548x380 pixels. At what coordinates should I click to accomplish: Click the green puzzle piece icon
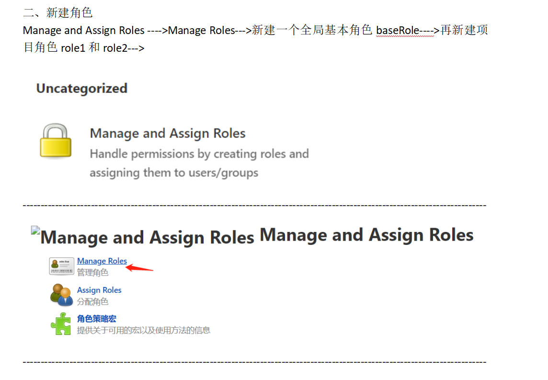click(61, 323)
